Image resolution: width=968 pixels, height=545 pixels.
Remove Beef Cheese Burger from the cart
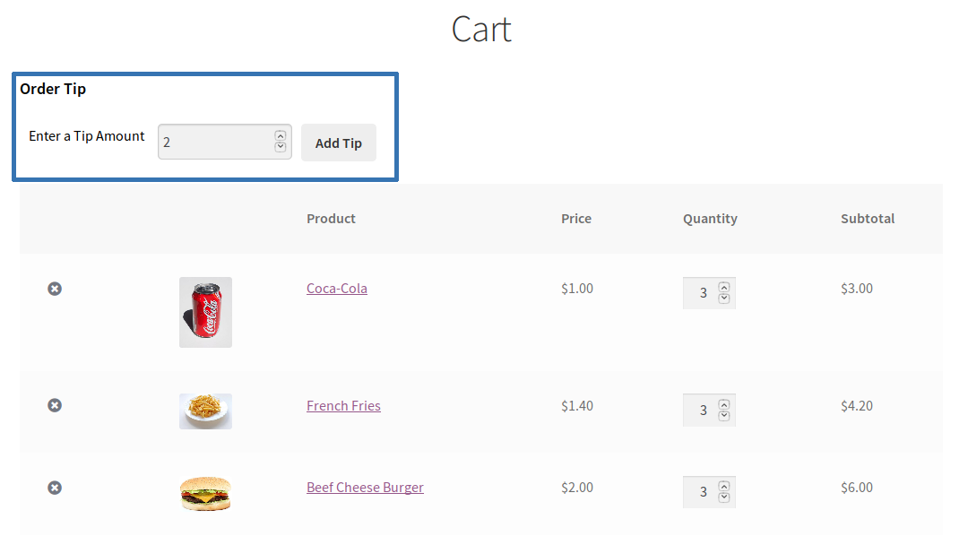[x=55, y=488]
